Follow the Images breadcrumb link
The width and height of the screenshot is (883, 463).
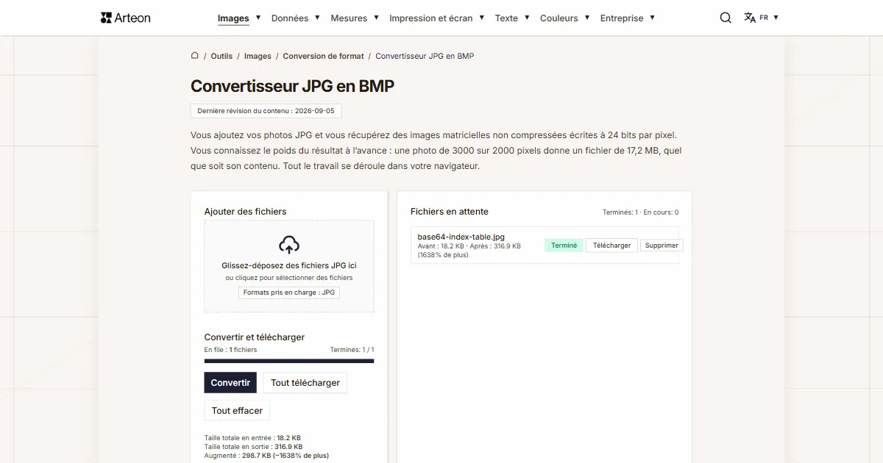coord(258,56)
